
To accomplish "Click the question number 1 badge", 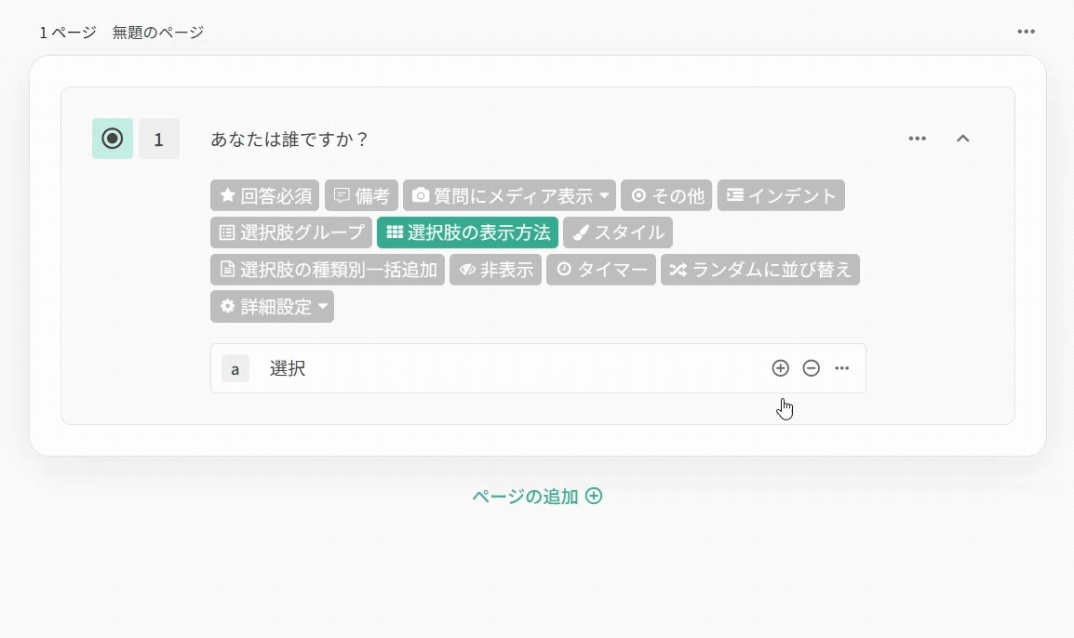I will click(159, 139).
